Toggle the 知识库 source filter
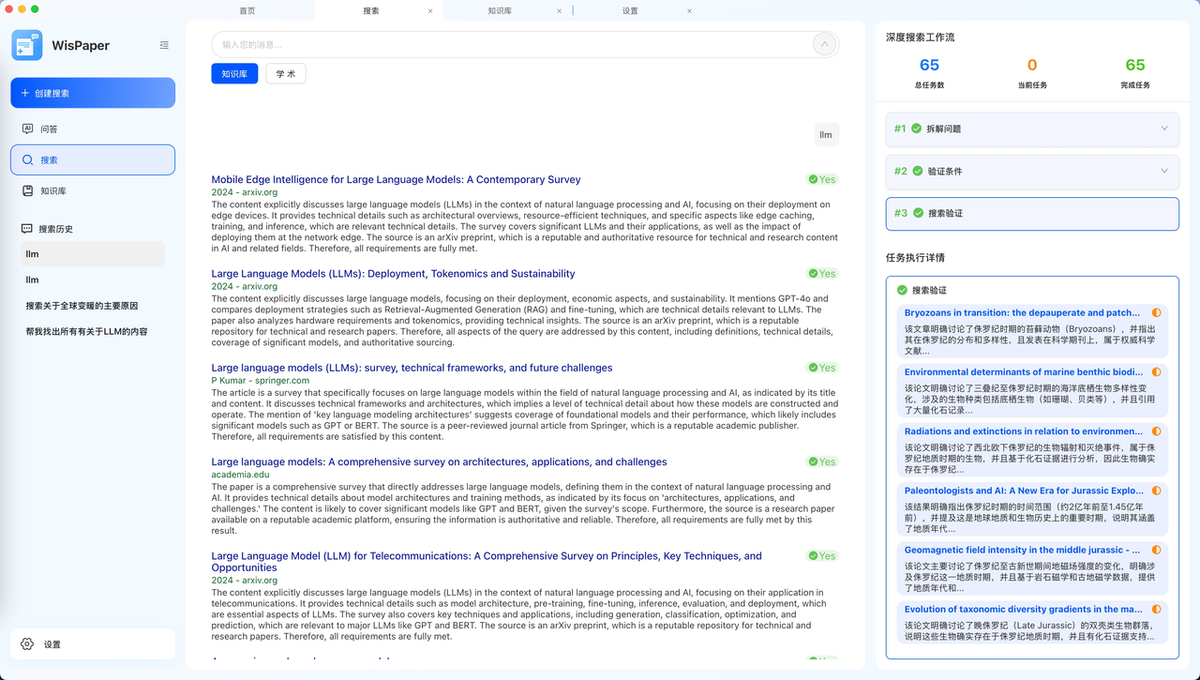1200x680 pixels. [x=234, y=73]
